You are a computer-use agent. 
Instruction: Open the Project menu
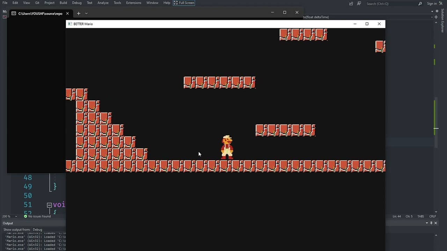[x=49, y=3]
